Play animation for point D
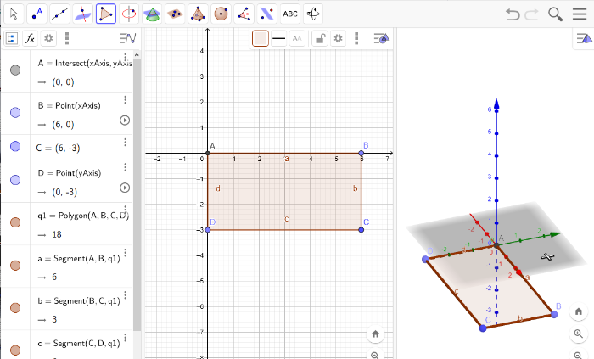594x359 pixels. pos(125,188)
